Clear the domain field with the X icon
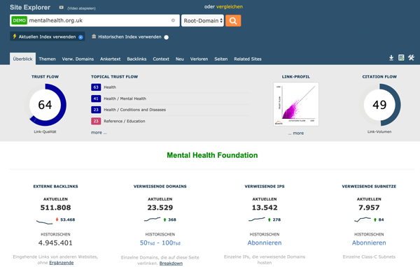This screenshot has height=267, width=420. 173,20
